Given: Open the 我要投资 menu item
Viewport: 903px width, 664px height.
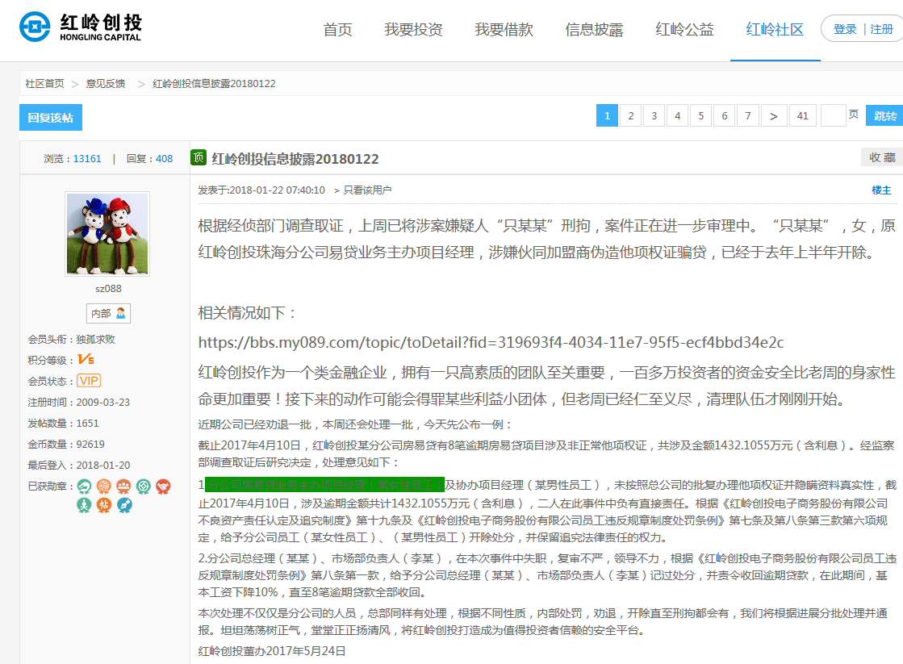Looking at the screenshot, I should 413,30.
